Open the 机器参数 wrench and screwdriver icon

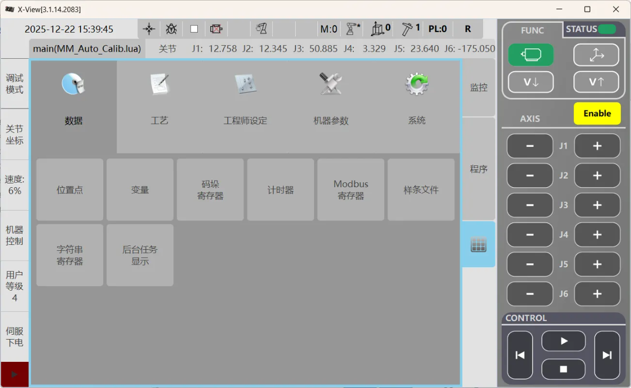tap(330, 84)
